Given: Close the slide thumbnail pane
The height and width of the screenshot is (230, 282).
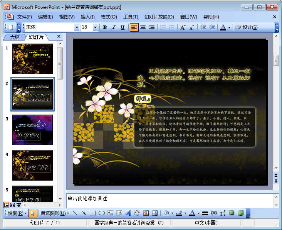Looking at the screenshot, I should [59, 37].
